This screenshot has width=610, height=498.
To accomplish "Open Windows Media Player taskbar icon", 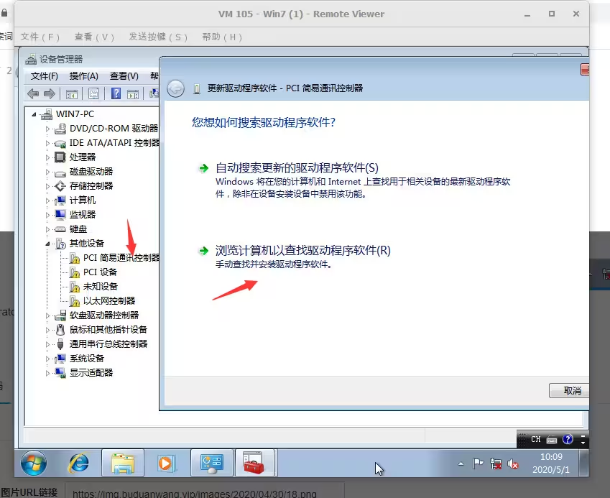I will [x=166, y=463].
